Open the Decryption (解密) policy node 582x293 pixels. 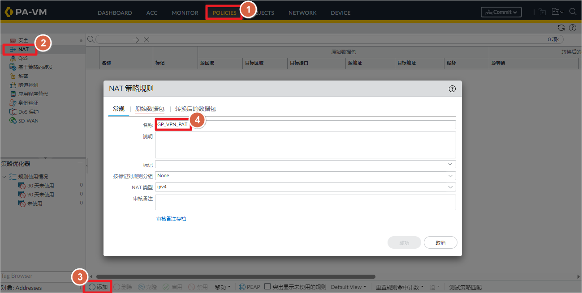point(23,76)
